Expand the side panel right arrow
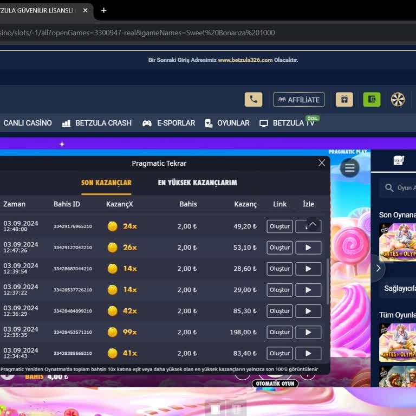Screen dimensions: 416x416 click(378, 268)
